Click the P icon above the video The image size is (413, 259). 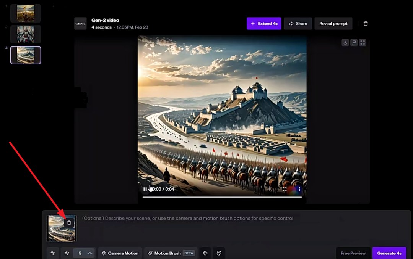354,43
